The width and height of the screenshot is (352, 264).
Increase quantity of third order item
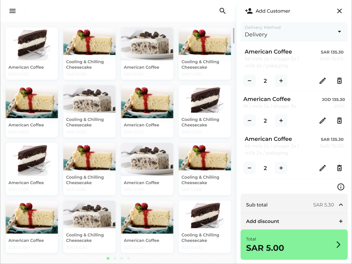281,168
